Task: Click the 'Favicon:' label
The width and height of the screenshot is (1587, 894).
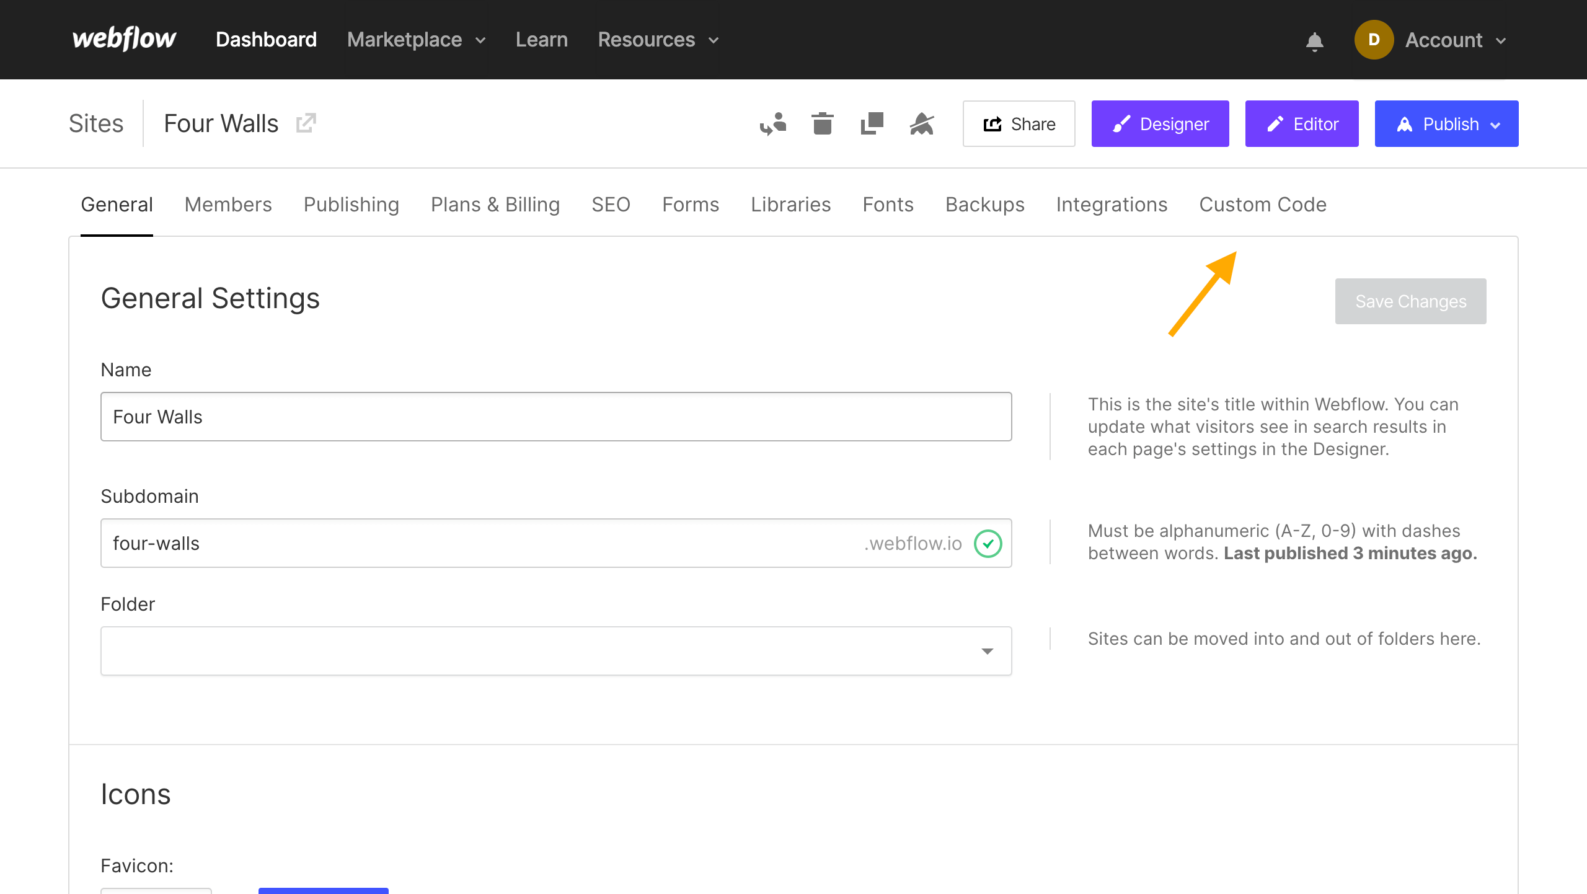Action: pyautogui.click(x=137, y=865)
